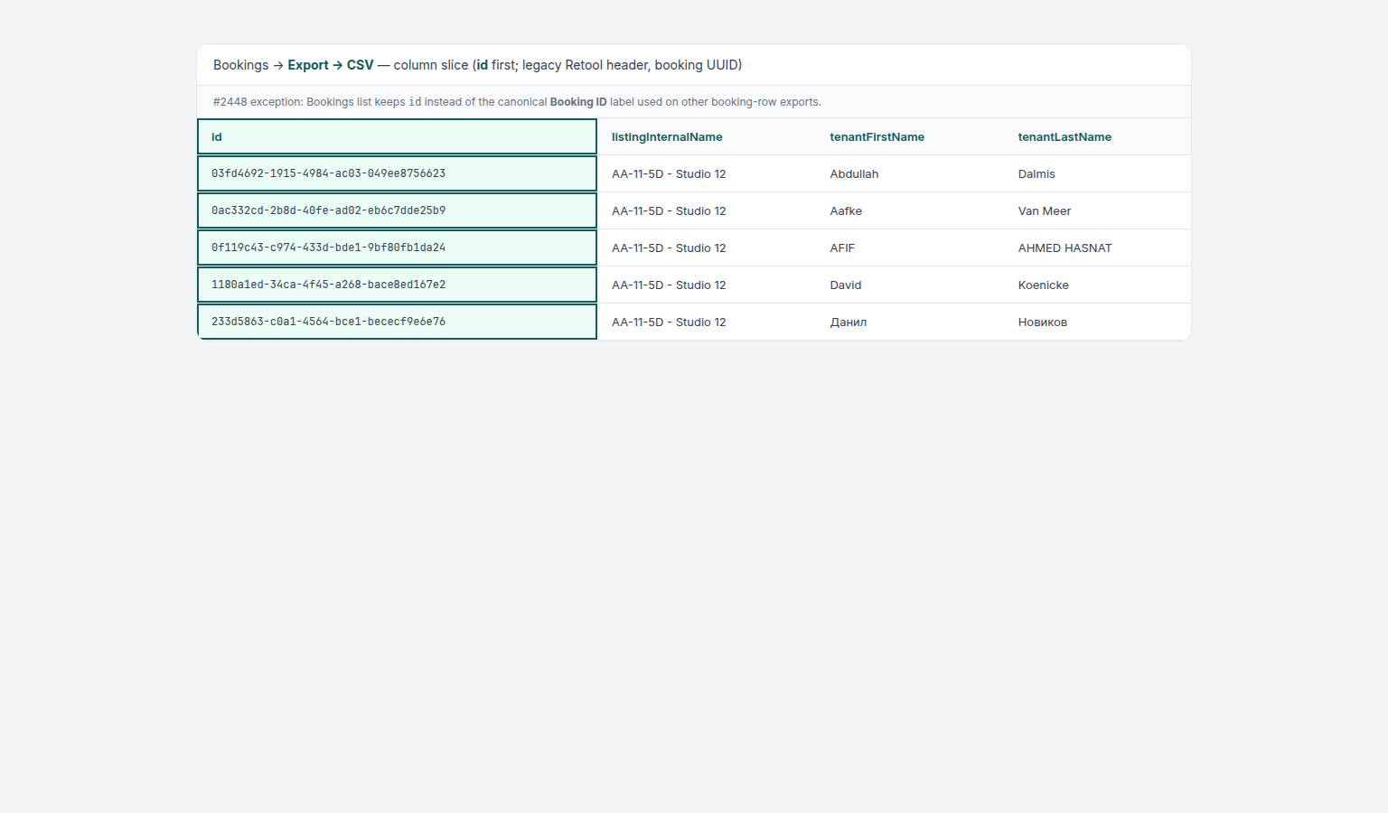The image size is (1388, 813).
Task: Click listing name in Abdullah's row
Action: tap(706, 173)
